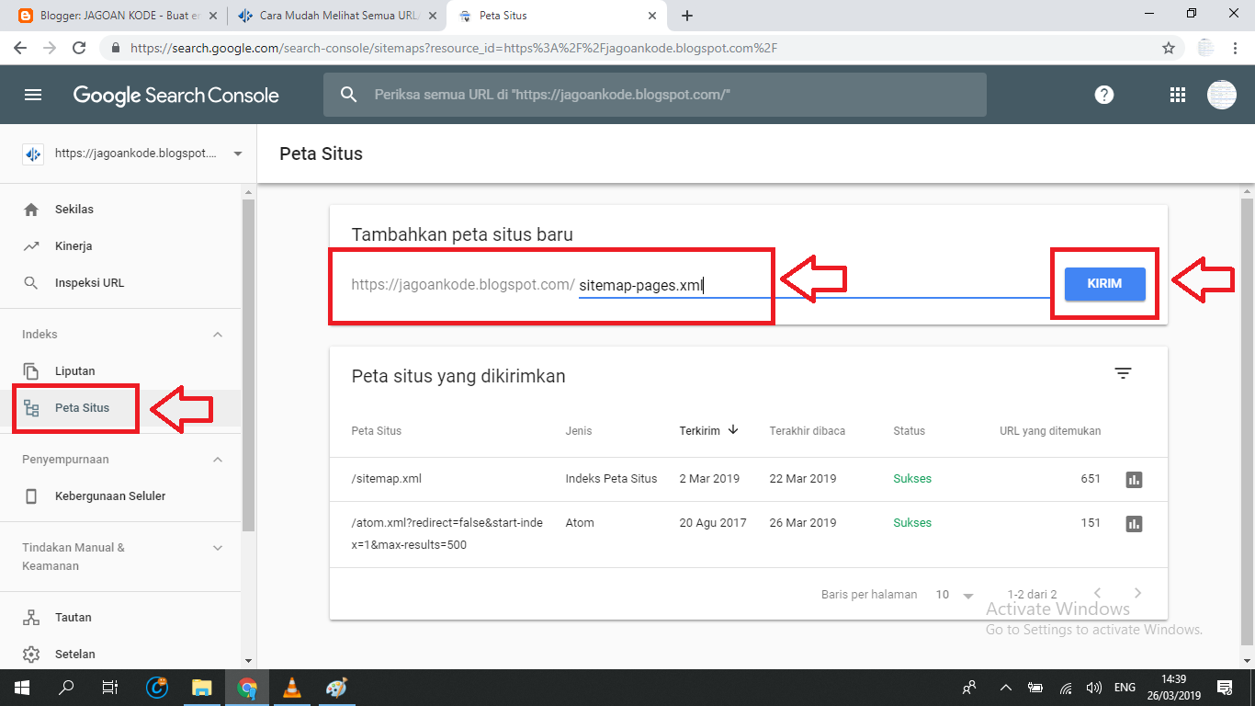
Task: Open Tautan in the sidebar
Action: tap(120, 618)
